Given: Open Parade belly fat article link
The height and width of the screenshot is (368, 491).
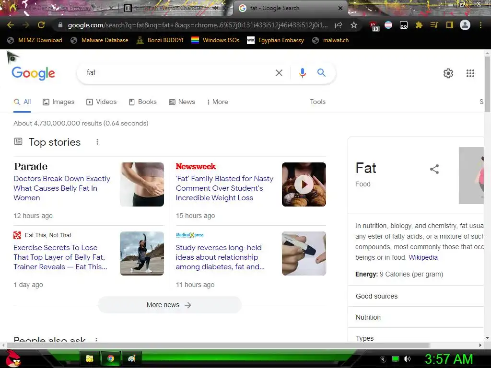Looking at the screenshot, I should (62, 188).
